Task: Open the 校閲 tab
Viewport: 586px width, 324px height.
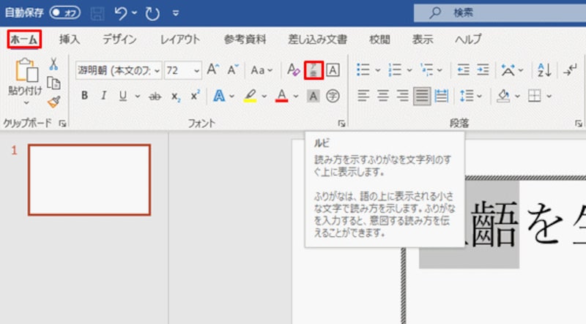Action: pyautogui.click(x=379, y=39)
